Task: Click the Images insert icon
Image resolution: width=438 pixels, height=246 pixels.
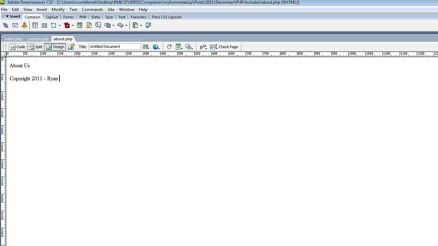Action: (54, 25)
